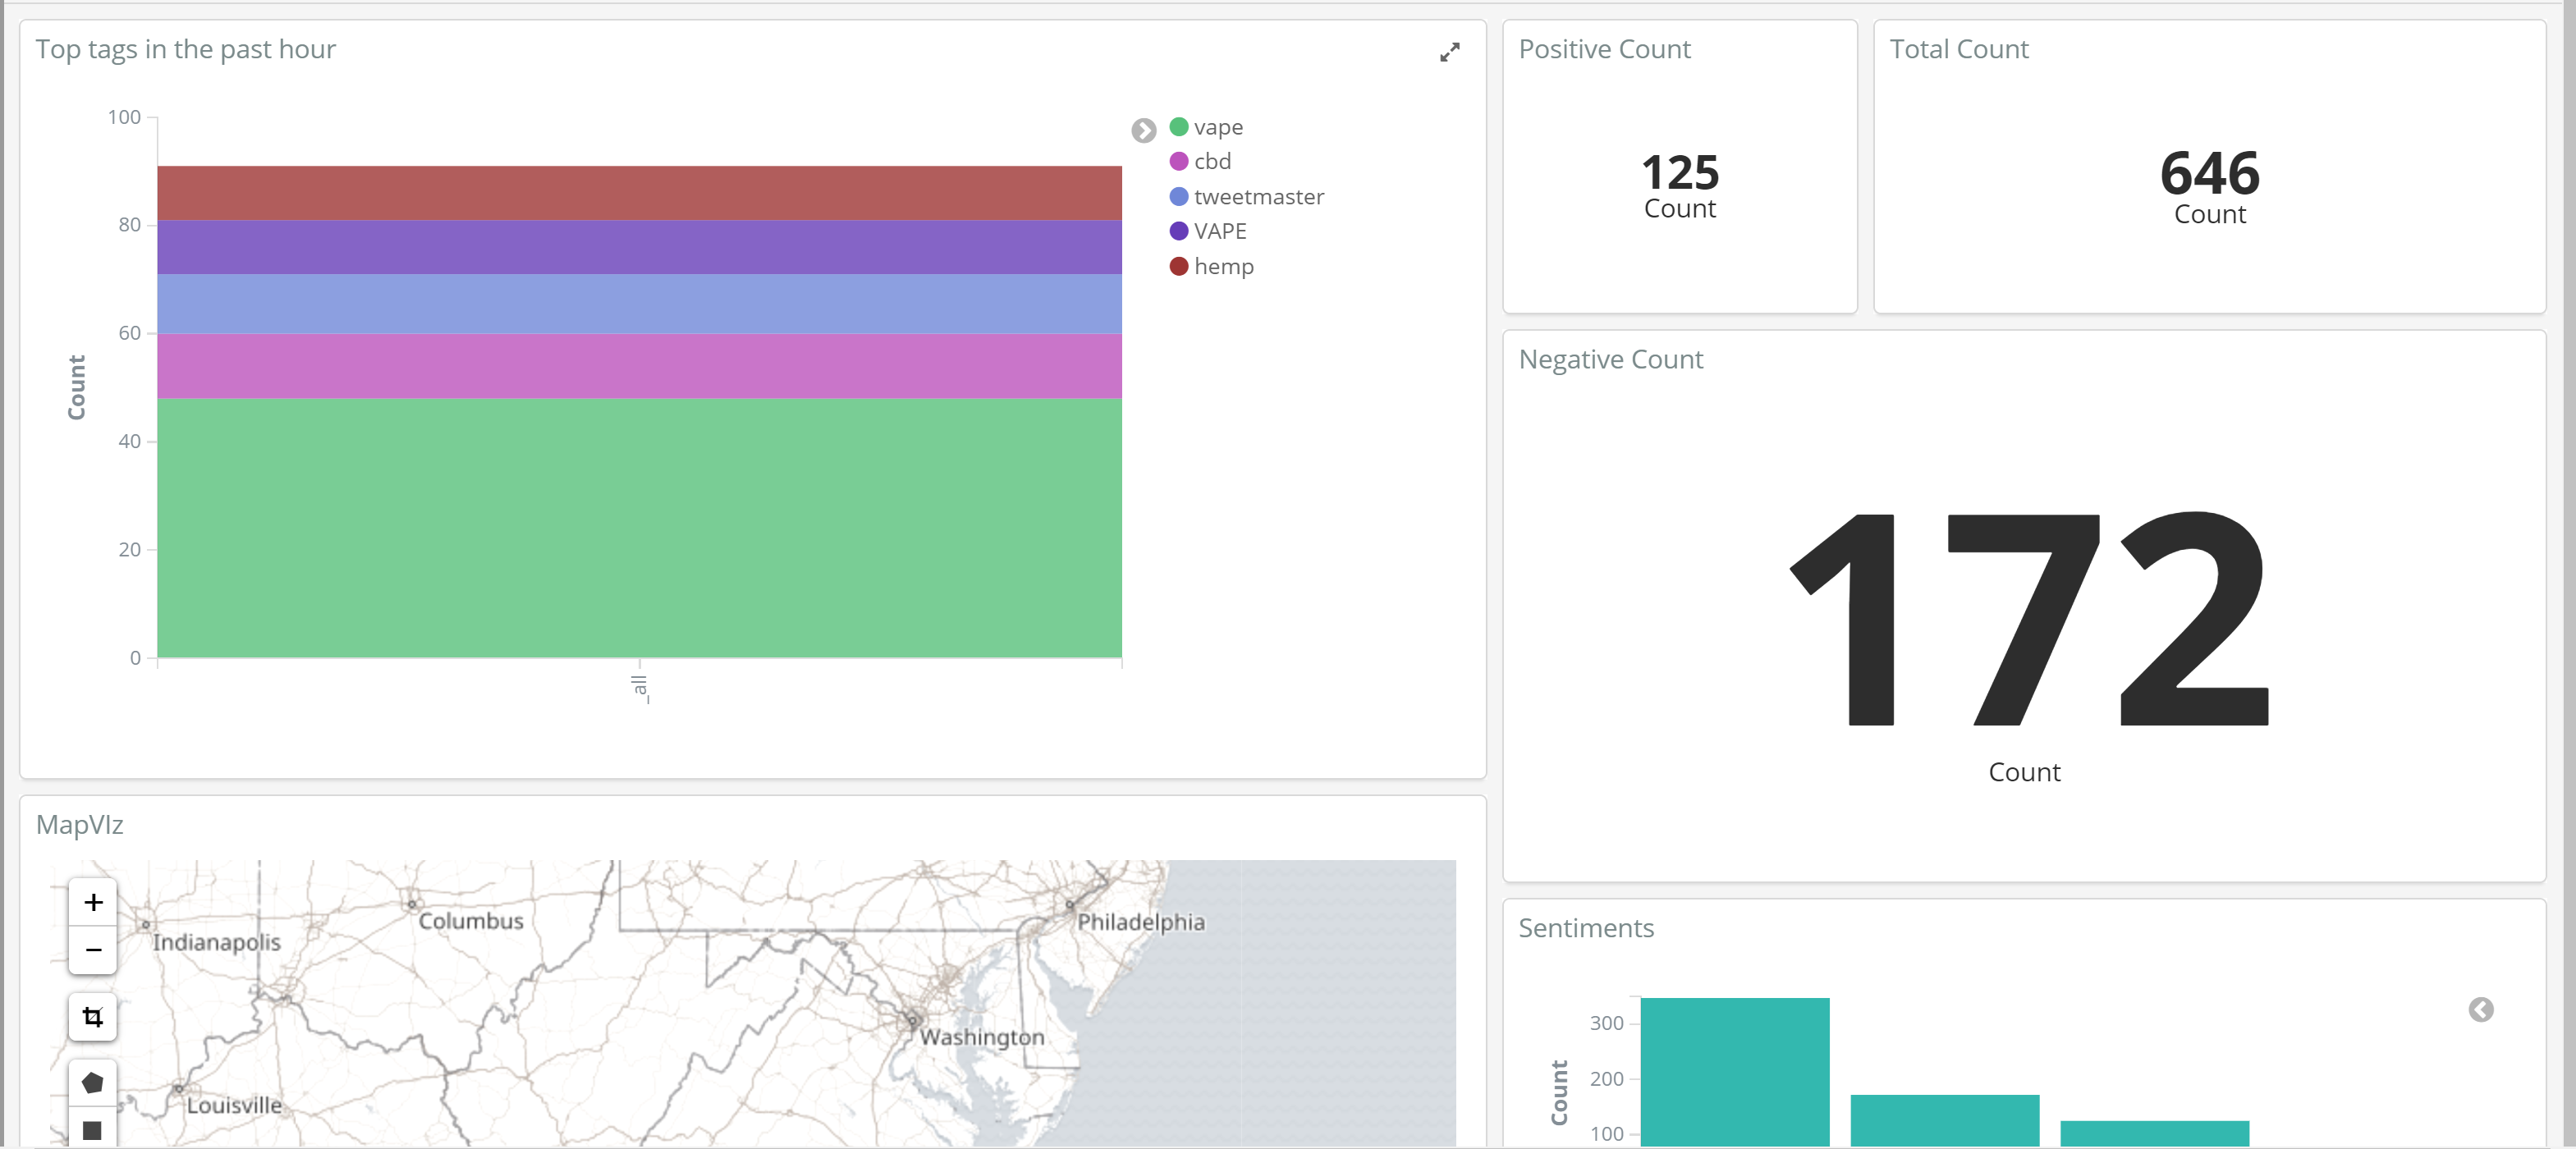Image resolution: width=2576 pixels, height=1149 pixels.
Task: Expand Top tags panel to full screen
Action: coord(1449,52)
